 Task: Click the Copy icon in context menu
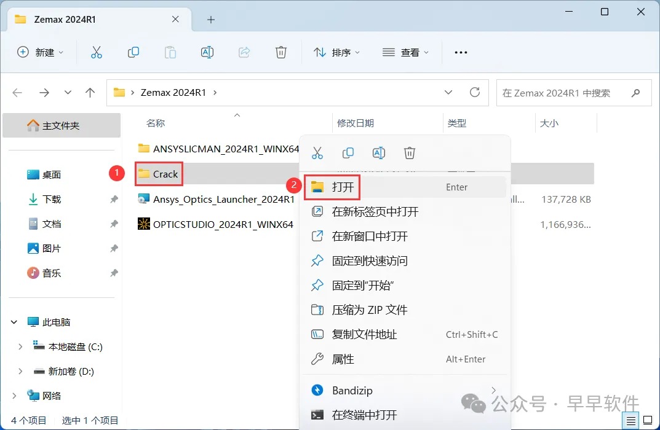tap(348, 153)
